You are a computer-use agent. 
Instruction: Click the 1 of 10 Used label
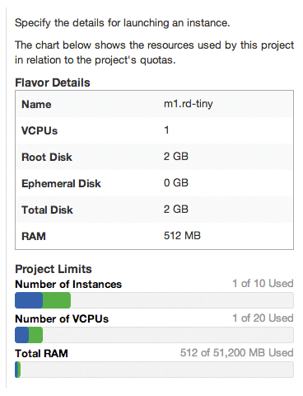click(x=263, y=283)
